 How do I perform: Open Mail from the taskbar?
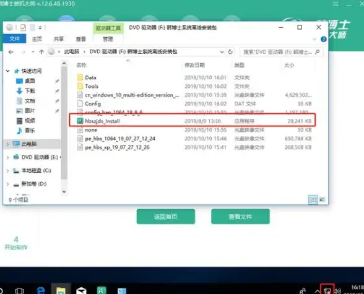81,290
